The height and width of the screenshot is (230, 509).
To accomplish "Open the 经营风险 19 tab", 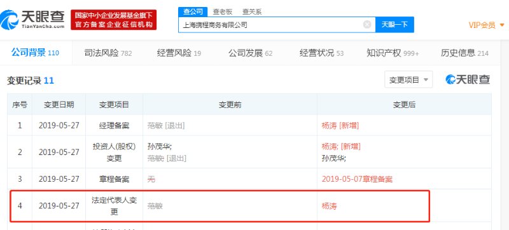I will 179,53.
